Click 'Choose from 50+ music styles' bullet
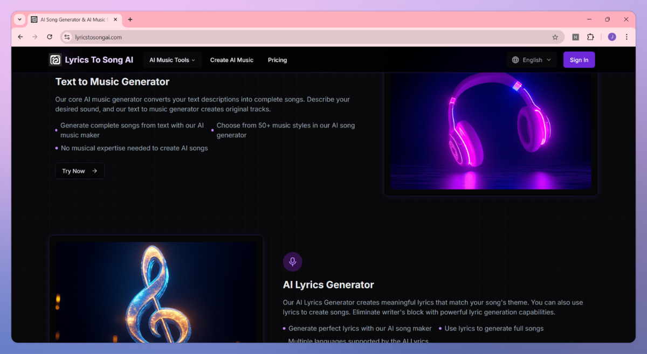647x354 pixels. pyautogui.click(x=286, y=130)
